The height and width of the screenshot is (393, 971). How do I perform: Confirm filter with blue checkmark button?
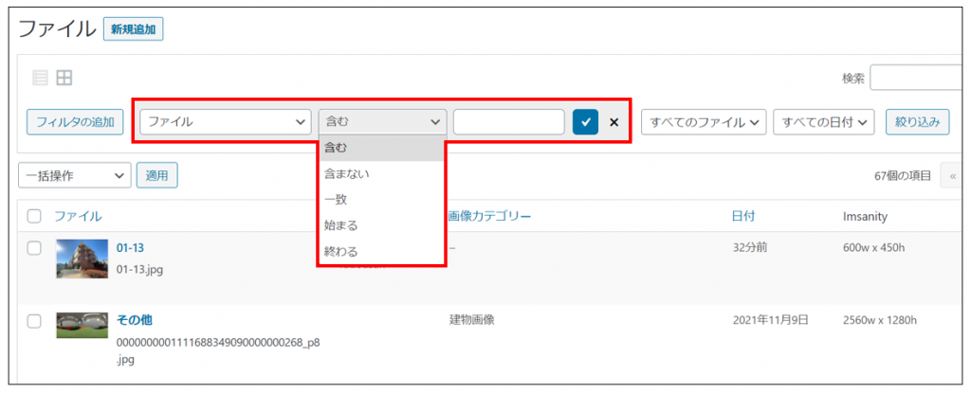point(585,122)
